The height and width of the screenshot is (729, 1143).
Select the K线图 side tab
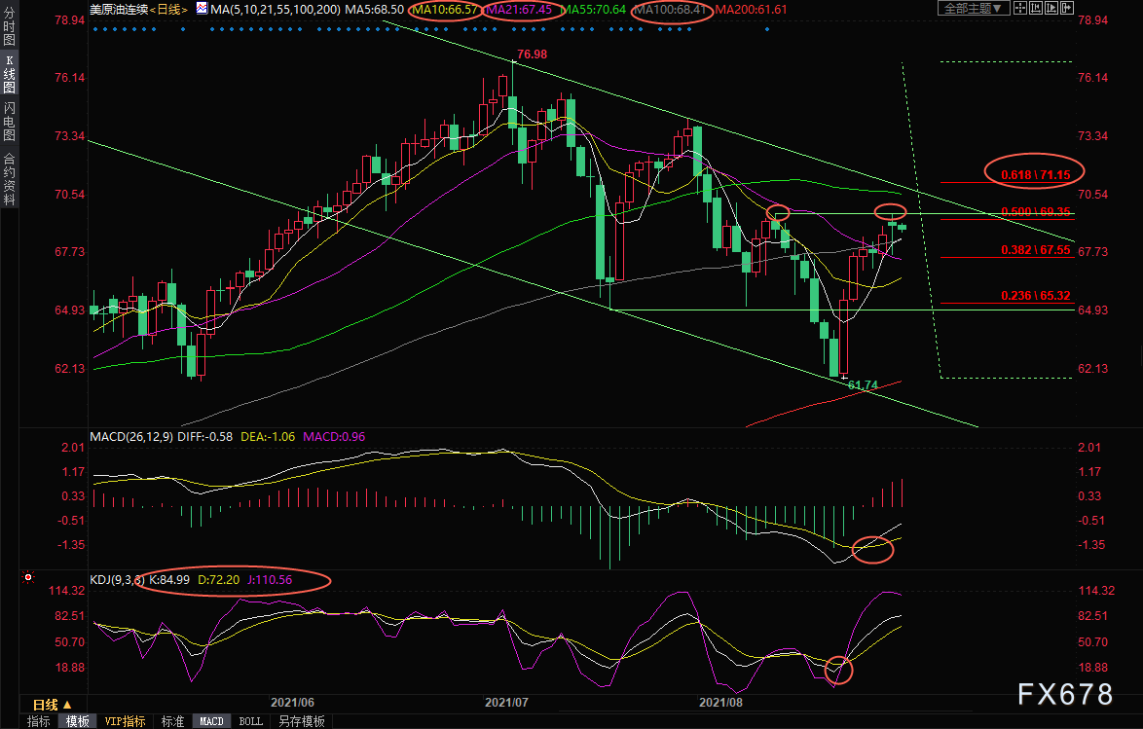9,74
